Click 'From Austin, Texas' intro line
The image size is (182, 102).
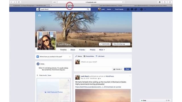click(45, 75)
